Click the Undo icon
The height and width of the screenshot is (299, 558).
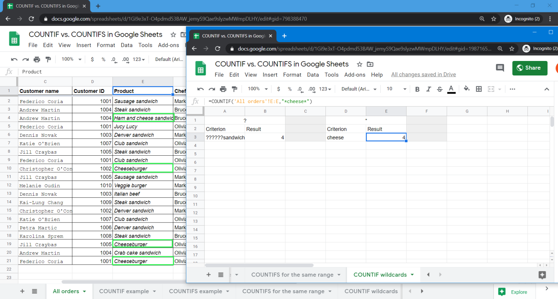[x=200, y=89]
